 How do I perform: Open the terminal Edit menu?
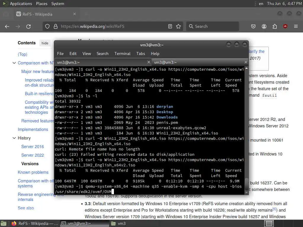click(73, 54)
